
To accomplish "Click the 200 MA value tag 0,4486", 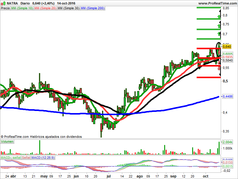I will [x=228, y=96].
